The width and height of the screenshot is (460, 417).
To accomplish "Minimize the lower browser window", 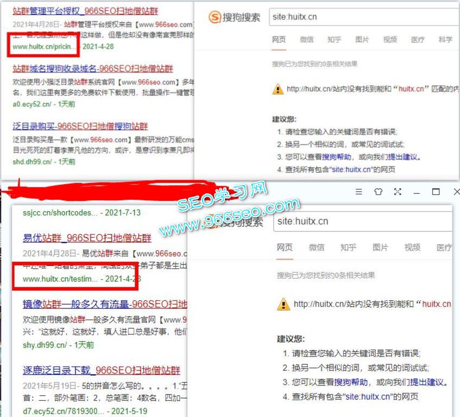I will [x=417, y=193].
